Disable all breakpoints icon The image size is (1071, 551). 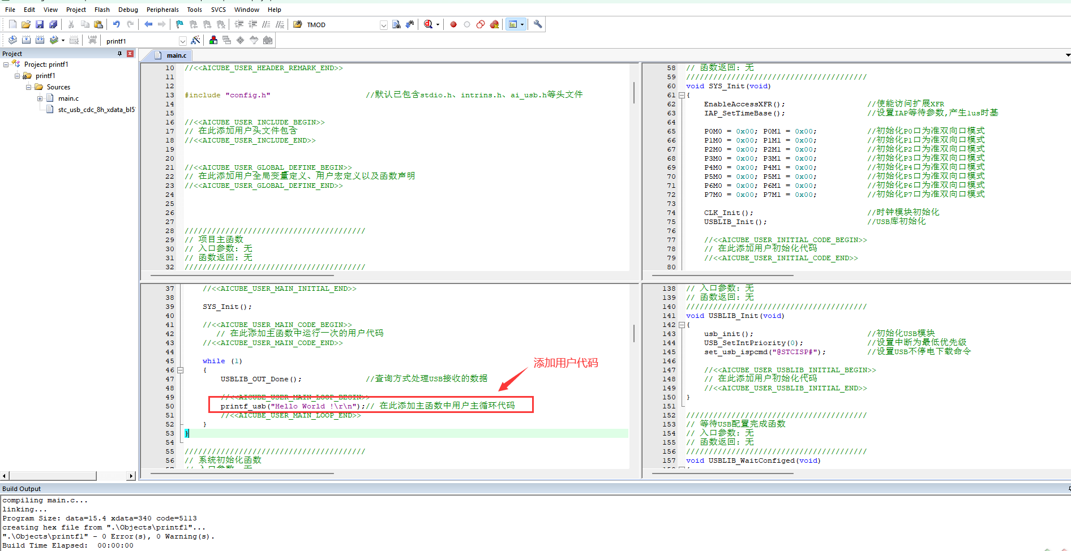click(481, 24)
